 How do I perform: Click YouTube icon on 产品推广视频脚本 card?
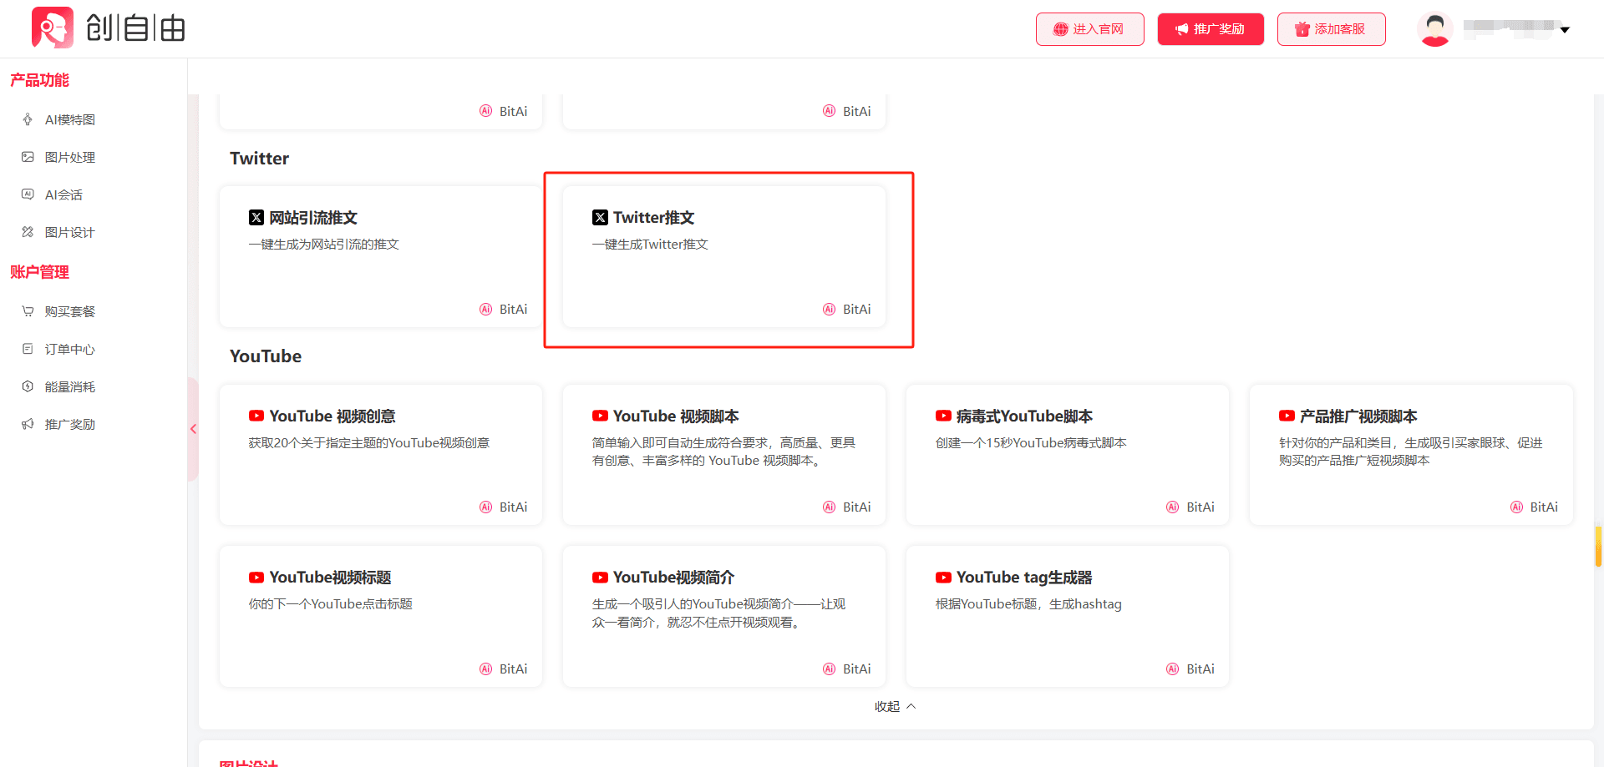point(1287,416)
